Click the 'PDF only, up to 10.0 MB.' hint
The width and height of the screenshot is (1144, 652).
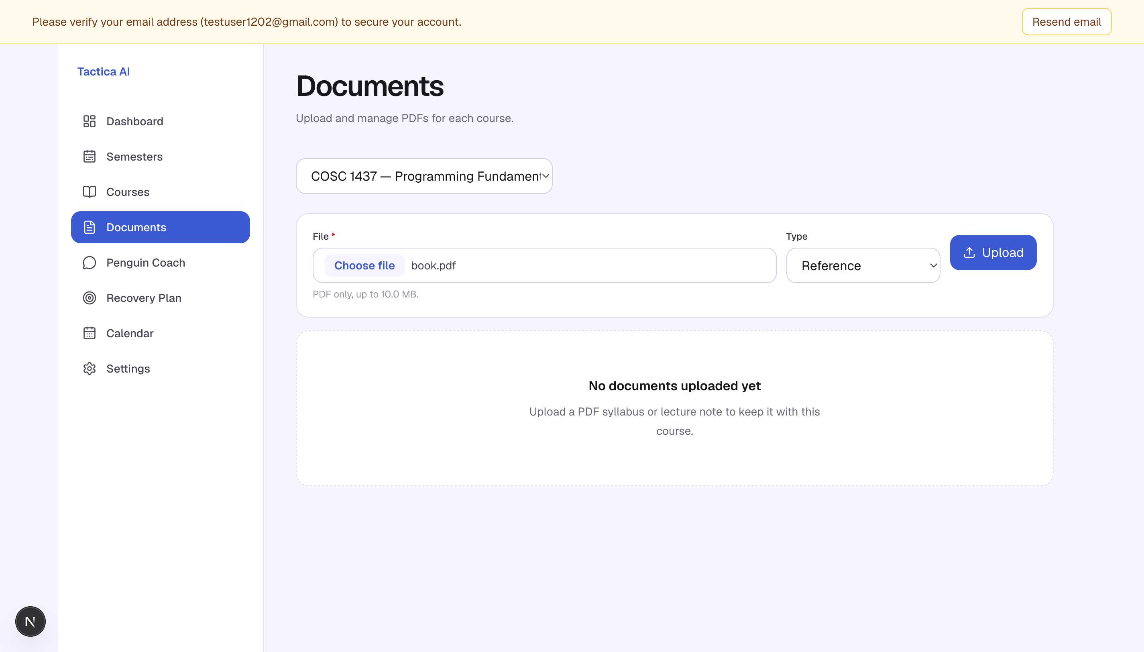[x=366, y=294]
